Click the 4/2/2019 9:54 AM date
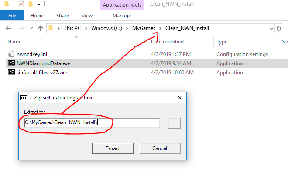 tap(171, 63)
